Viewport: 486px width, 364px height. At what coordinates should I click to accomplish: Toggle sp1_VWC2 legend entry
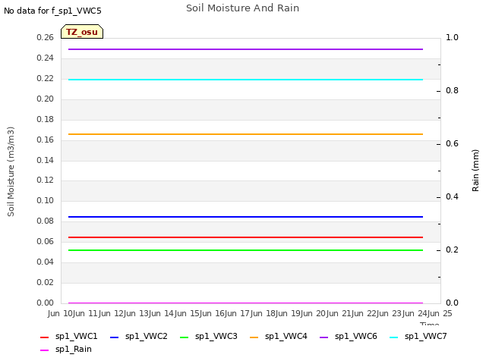pyautogui.click(x=138, y=337)
